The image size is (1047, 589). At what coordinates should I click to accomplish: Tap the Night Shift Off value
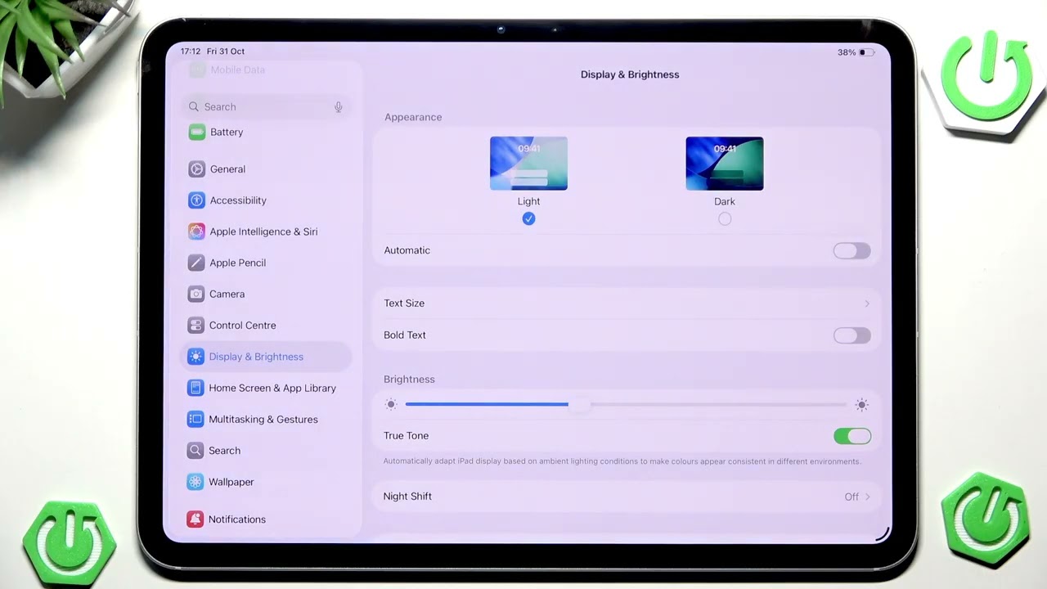pos(852,497)
